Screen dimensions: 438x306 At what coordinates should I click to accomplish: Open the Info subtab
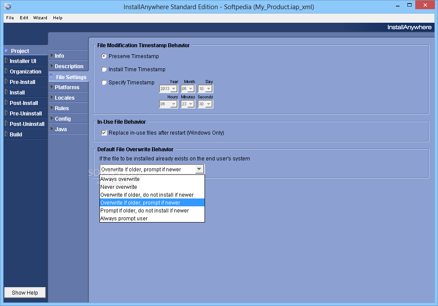click(x=68, y=56)
